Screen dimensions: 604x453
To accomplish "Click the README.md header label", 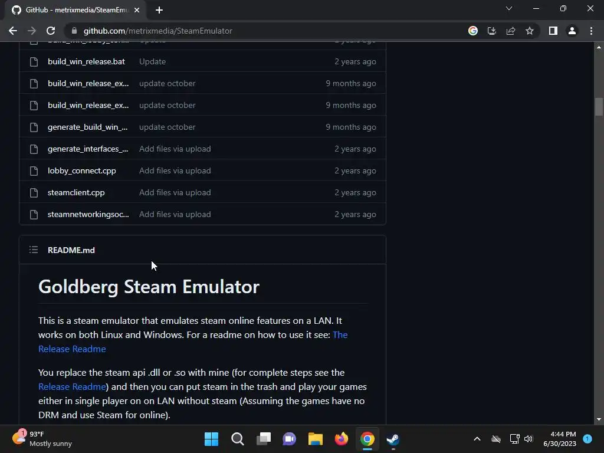I will tap(71, 250).
